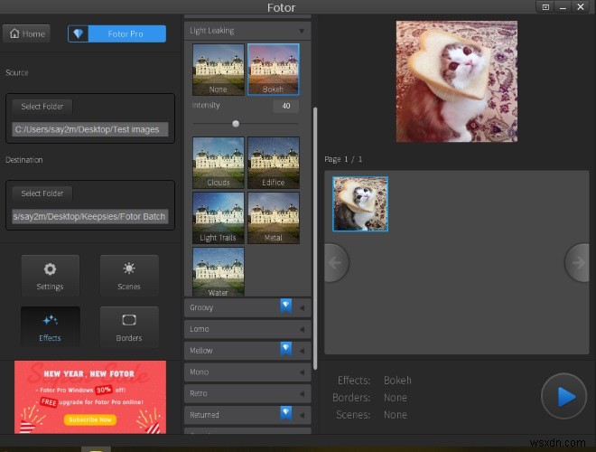Open the Borders frame icon panel
596x452 pixels.
click(x=129, y=327)
